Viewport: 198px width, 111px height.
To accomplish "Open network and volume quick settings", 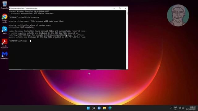I will [x=182, y=108].
